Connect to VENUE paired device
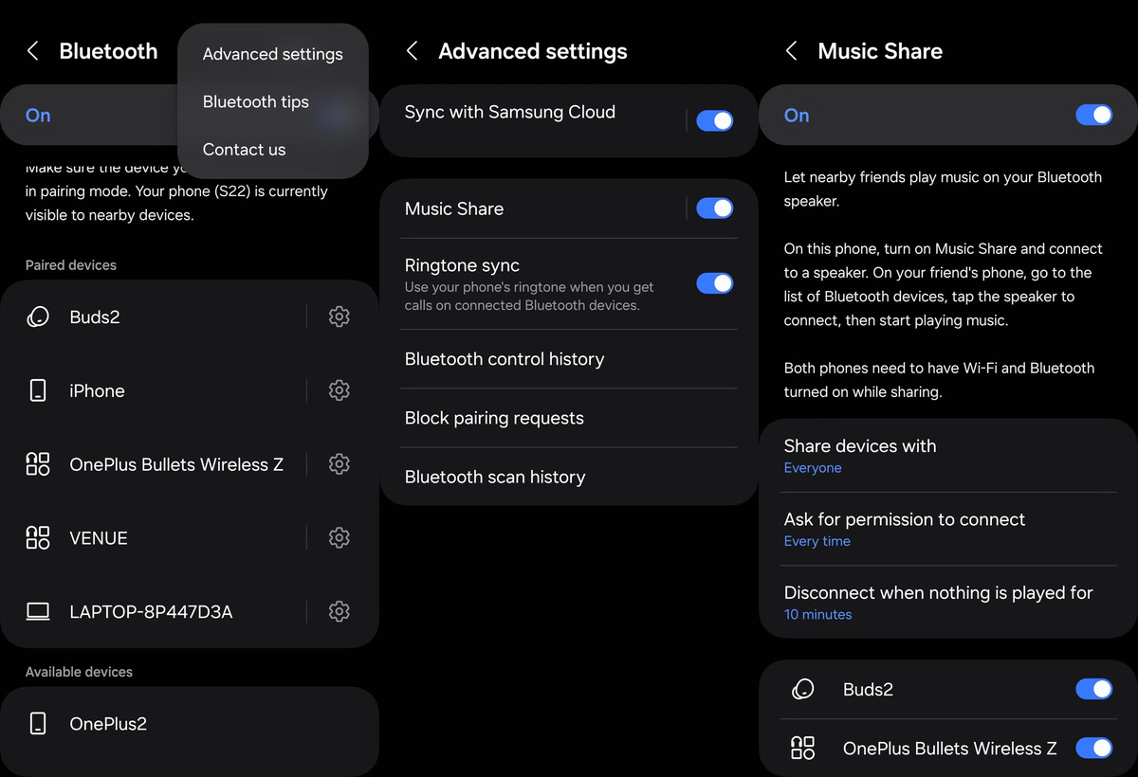The width and height of the screenshot is (1138, 777). [x=99, y=538]
